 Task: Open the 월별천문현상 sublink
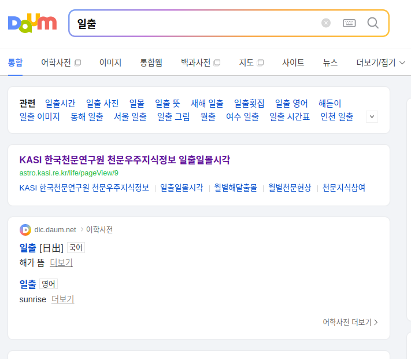tap(290, 188)
